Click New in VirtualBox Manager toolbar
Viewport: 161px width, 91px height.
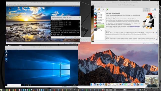pos(95,10)
